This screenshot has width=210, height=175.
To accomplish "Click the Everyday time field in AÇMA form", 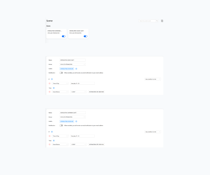I will pos(82,83).
